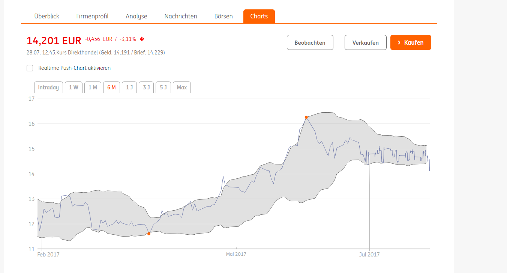Click the Verkaufen button
Viewport: 507px width, 273px height.
[x=365, y=42]
